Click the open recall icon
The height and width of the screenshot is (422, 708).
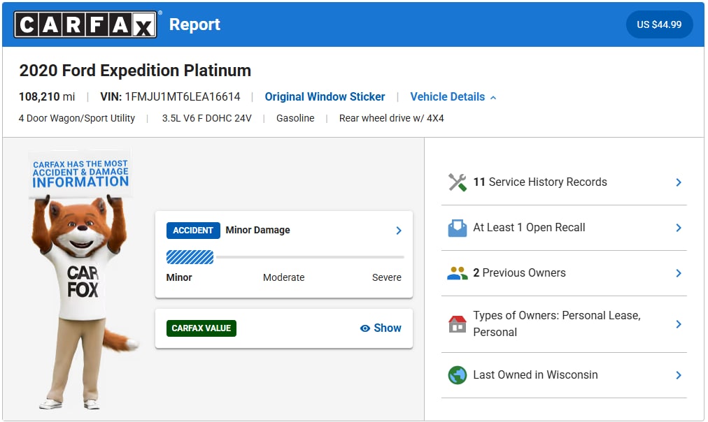[457, 228]
